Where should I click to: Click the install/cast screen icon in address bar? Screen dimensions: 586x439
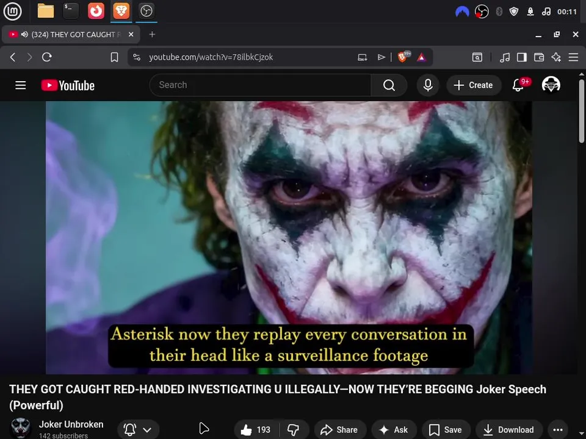click(362, 57)
